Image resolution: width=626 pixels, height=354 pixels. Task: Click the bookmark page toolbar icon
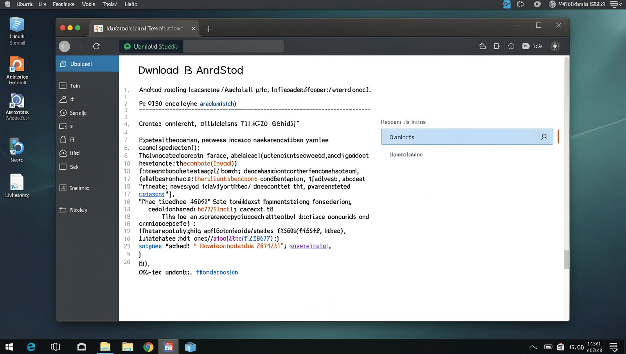click(x=497, y=46)
